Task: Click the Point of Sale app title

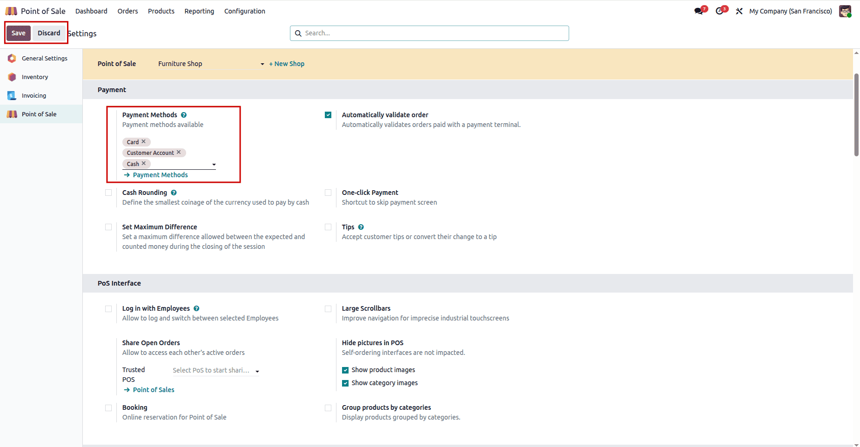Action: pos(43,11)
